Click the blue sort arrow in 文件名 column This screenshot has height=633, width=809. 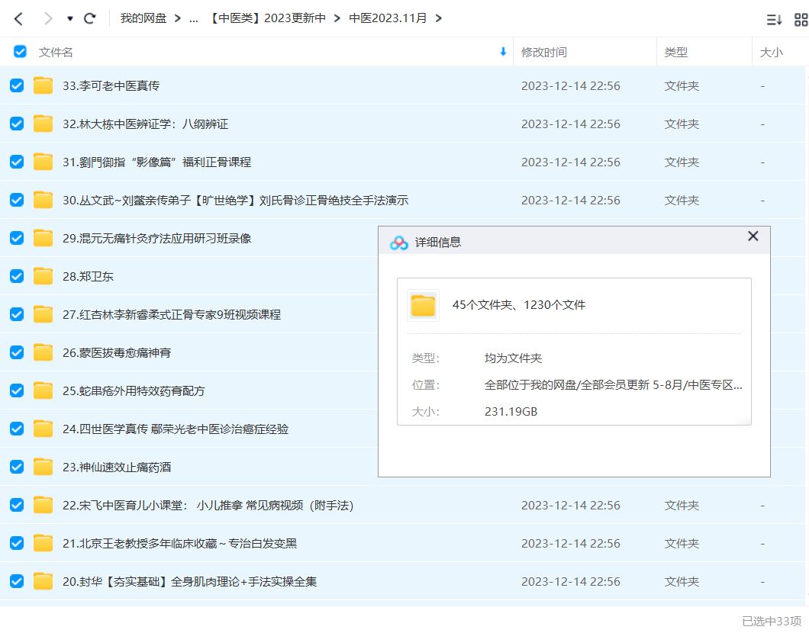pyautogui.click(x=503, y=52)
